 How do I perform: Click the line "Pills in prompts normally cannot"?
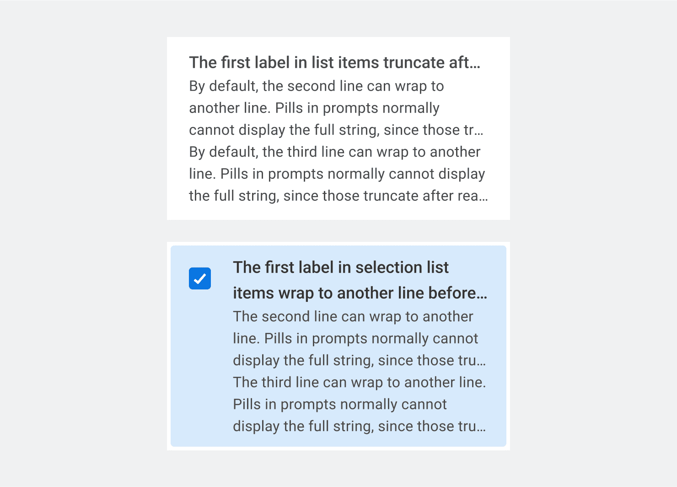pos(339,404)
